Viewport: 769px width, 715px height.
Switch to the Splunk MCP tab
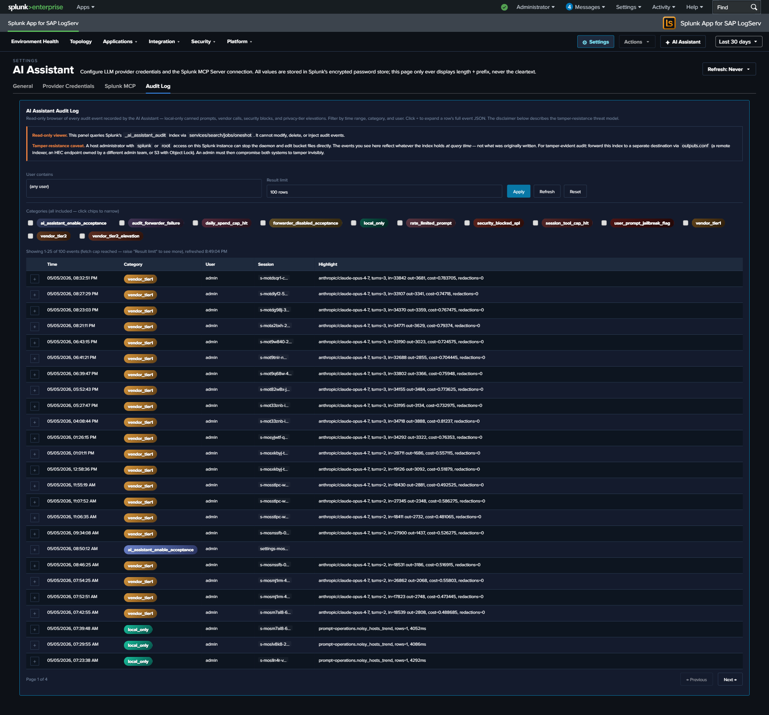coord(120,86)
